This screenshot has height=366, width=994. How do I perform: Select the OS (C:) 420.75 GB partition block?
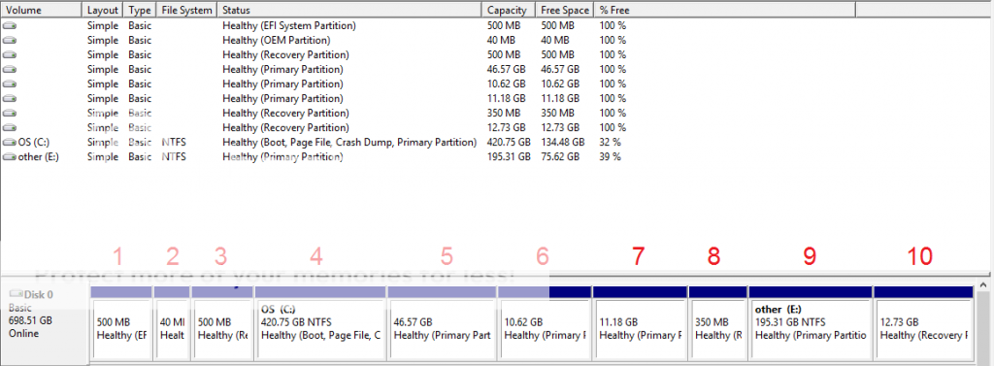tap(320, 323)
